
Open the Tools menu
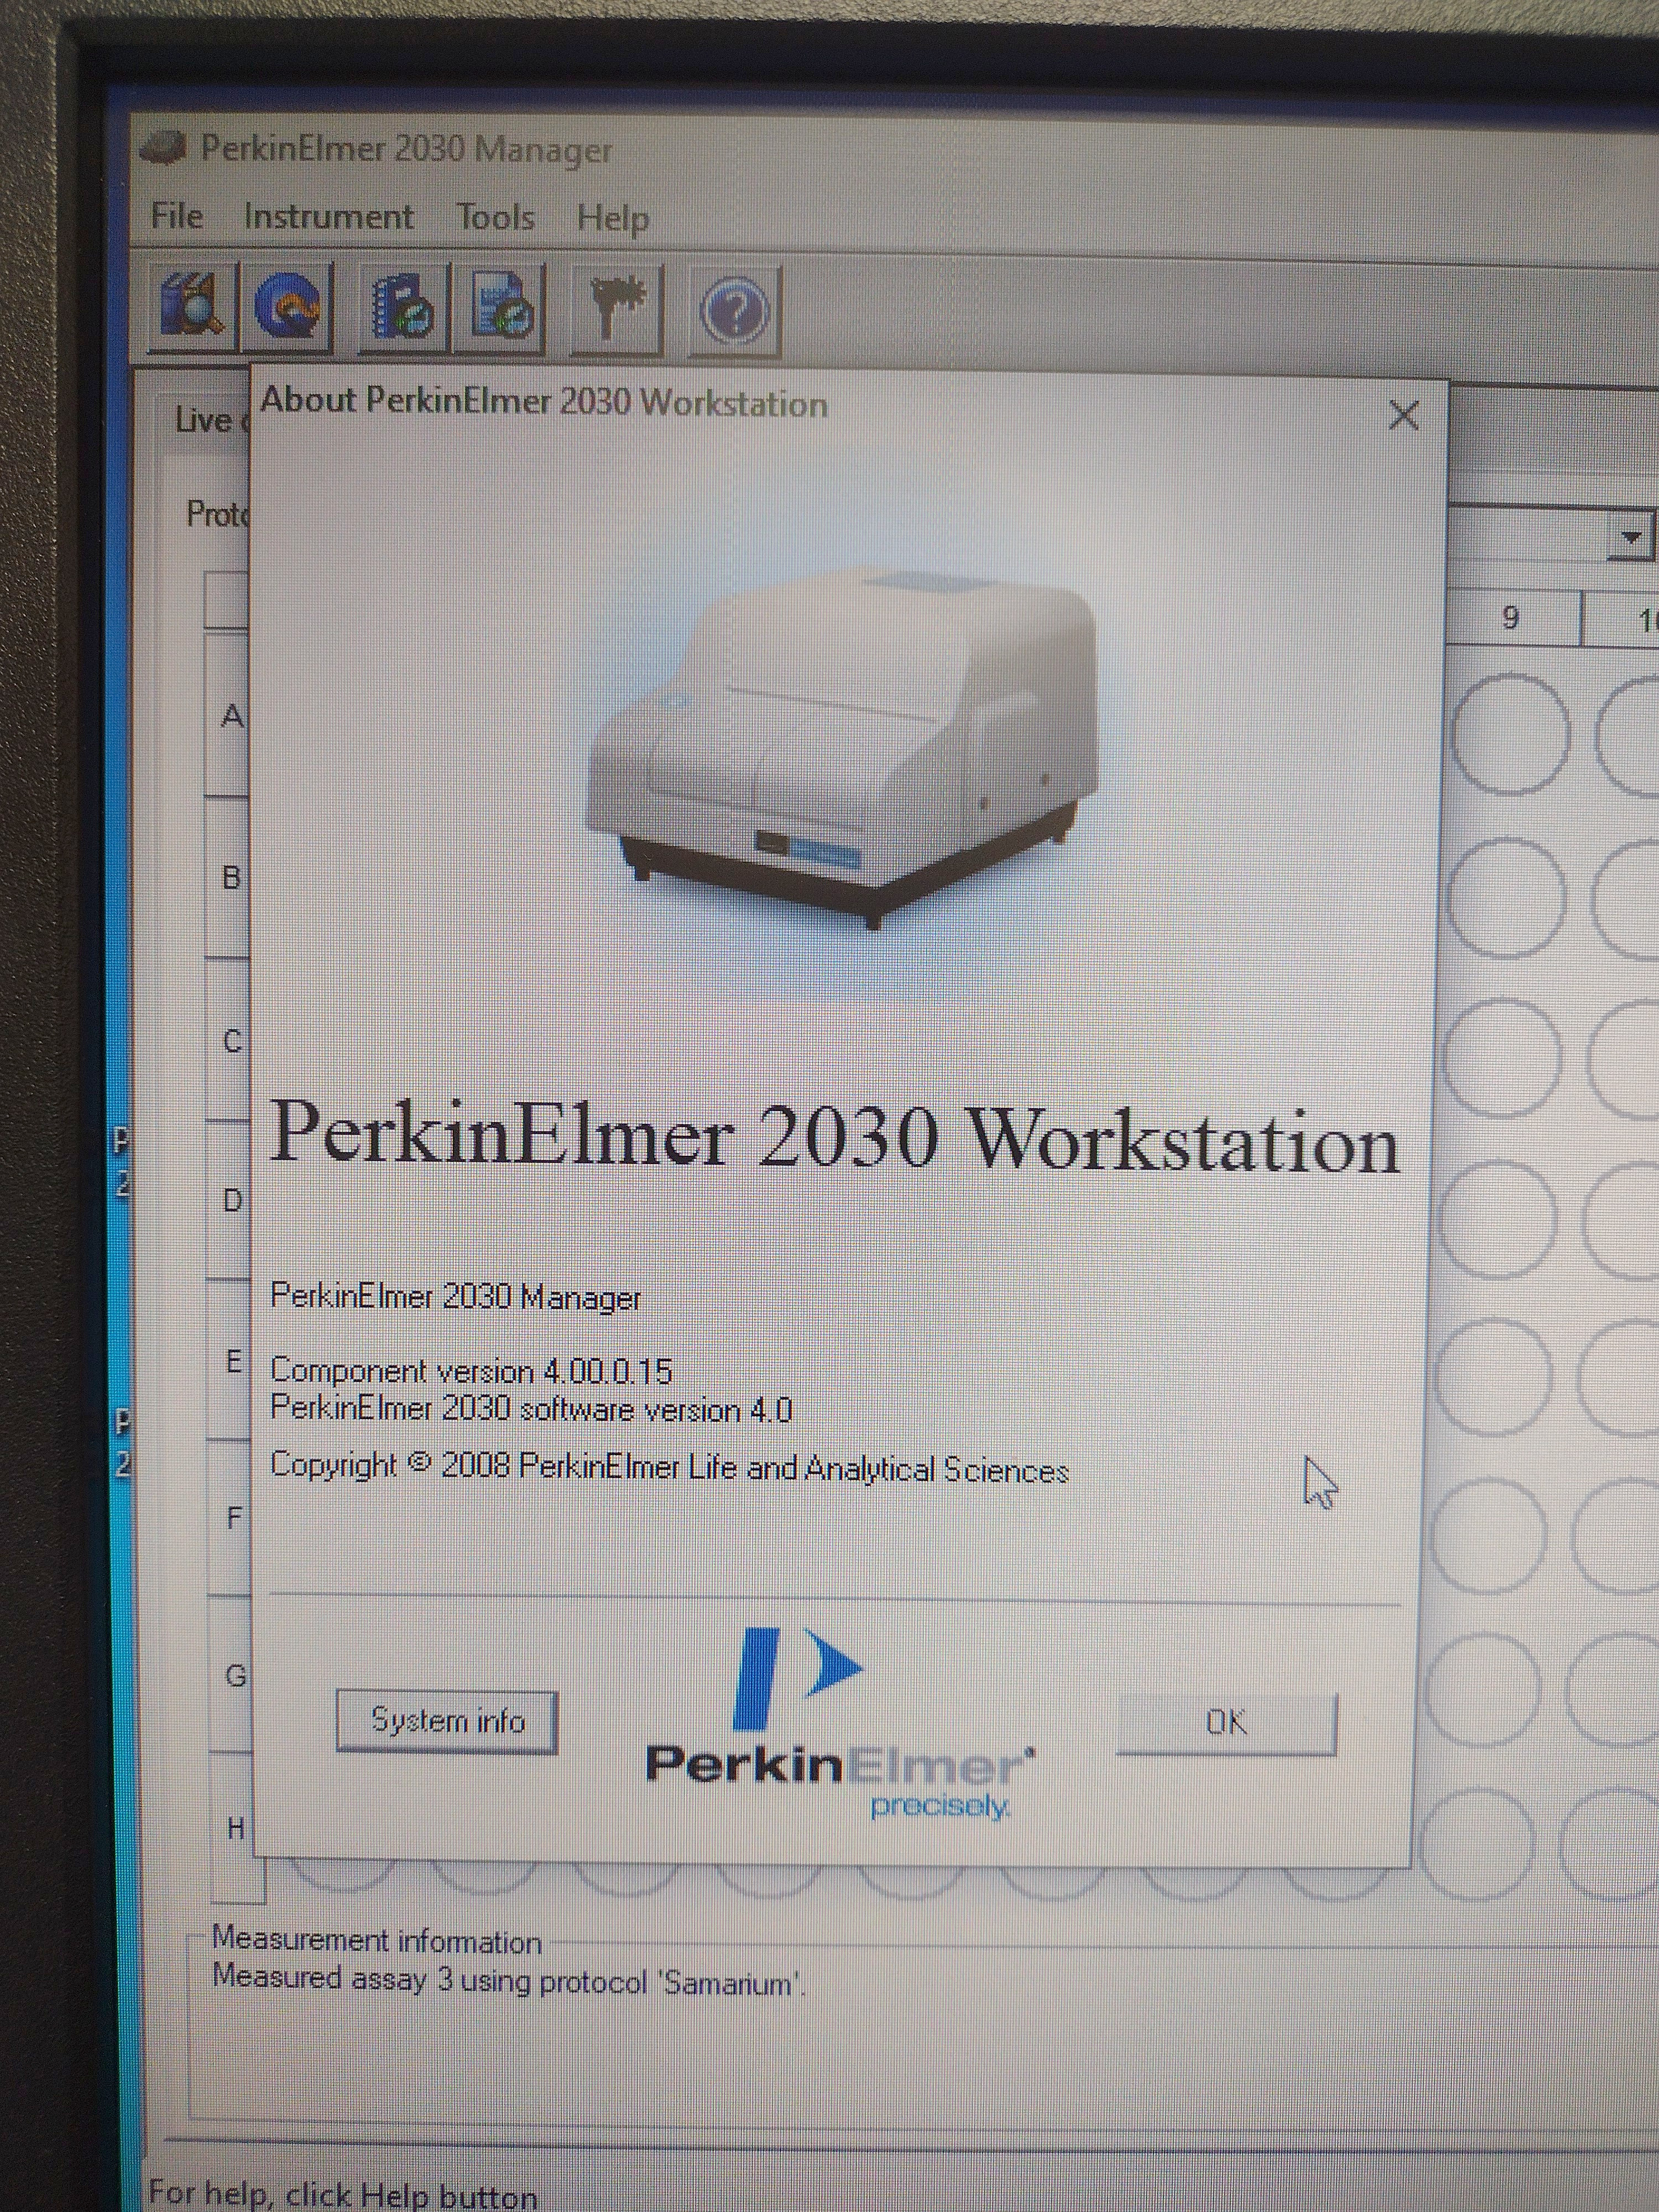[496, 216]
